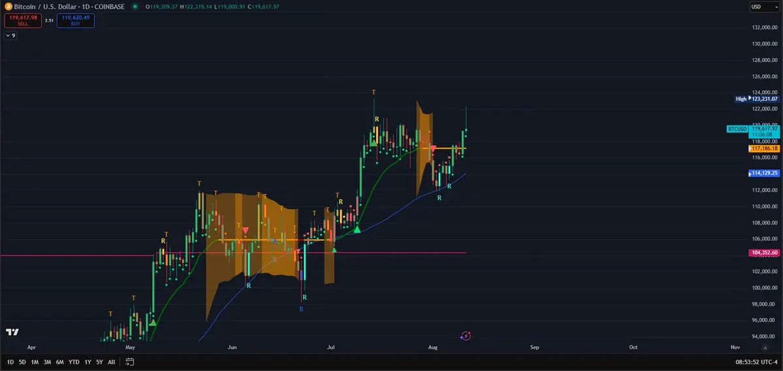This screenshot has width=783, height=371.
Task: Click the blue B marker below late June candle
Action: pos(301,309)
